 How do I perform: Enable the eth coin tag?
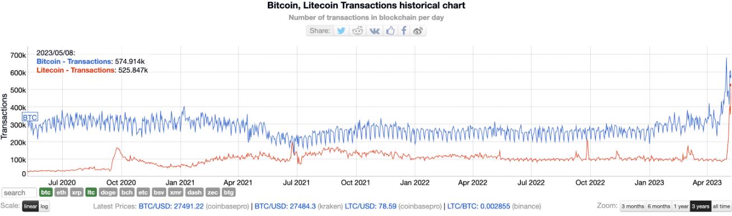(61, 192)
